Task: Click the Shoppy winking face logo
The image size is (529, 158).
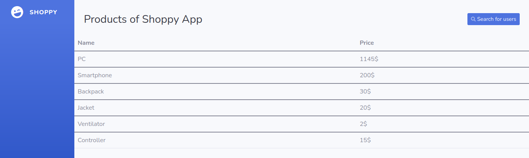Action: (x=17, y=12)
